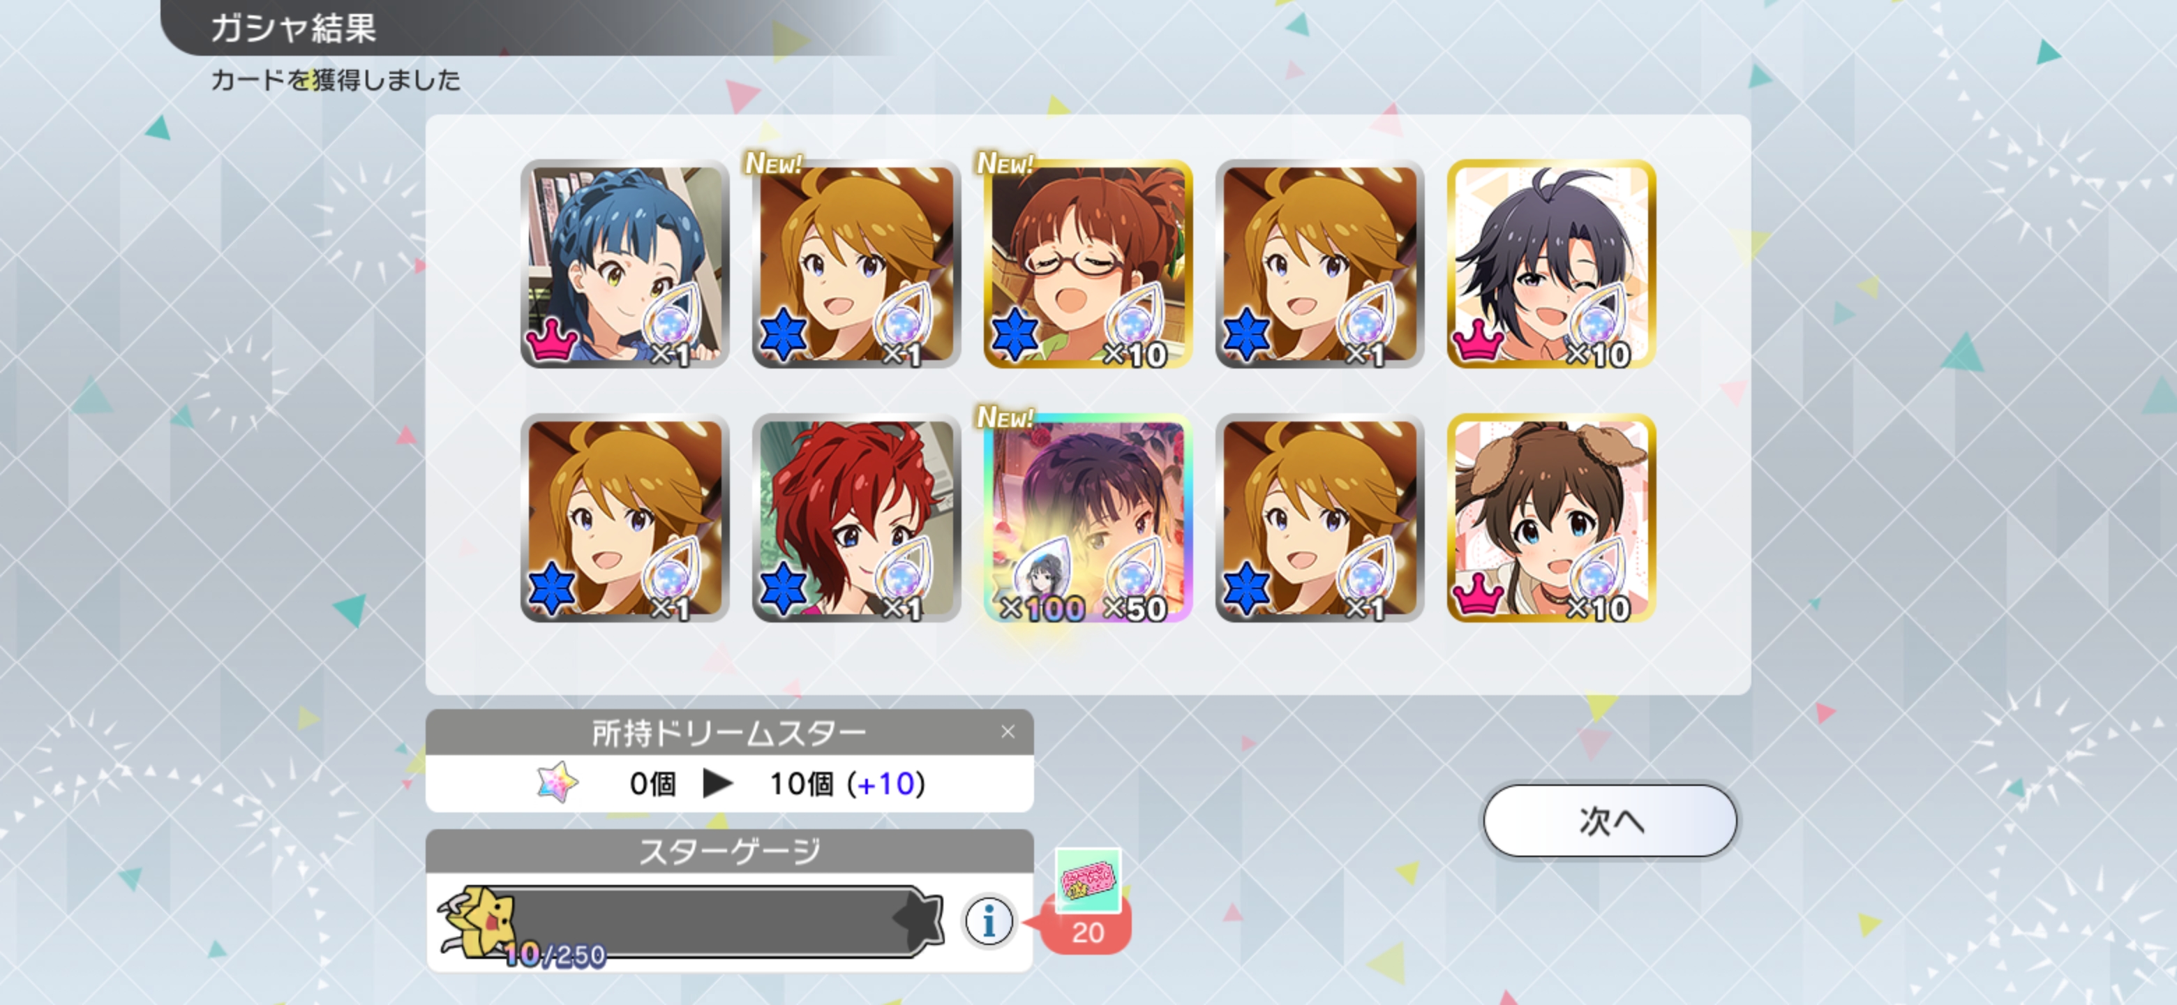This screenshot has width=2177, height=1005.
Task: Select the red-haired girl card
Action: pos(856,518)
